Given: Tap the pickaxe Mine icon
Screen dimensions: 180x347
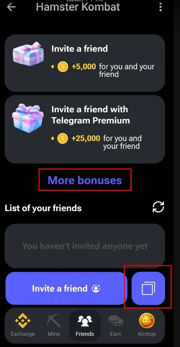Looking at the screenshot, I should 54,321.
